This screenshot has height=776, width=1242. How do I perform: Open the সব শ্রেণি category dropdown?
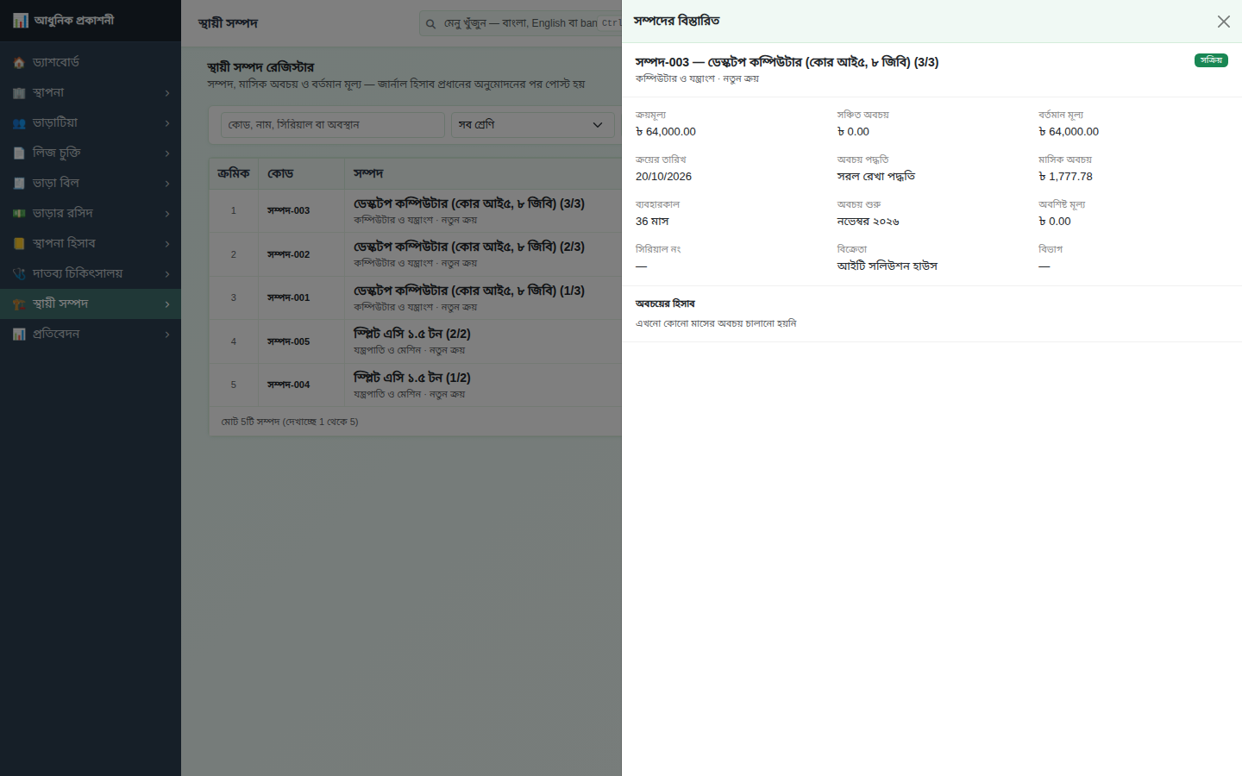coord(532,125)
